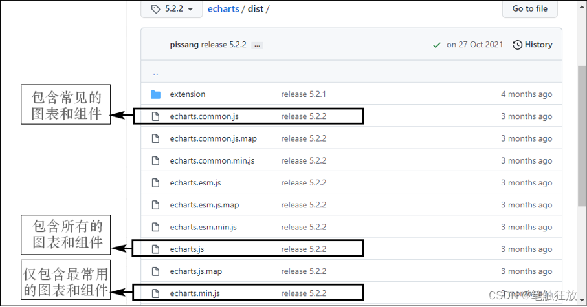This screenshot has height=307, width=587.
Task: Open release 5.2.2 commit of echarts.js.map
Action: [x=304, y=271]
